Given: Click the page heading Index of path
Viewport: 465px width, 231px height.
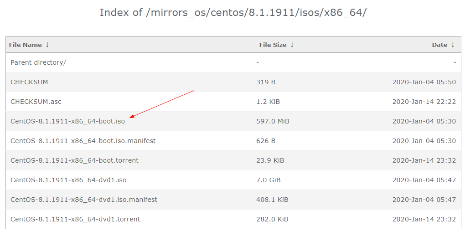Looking at the screenshot, I should (x=233, y=13).
